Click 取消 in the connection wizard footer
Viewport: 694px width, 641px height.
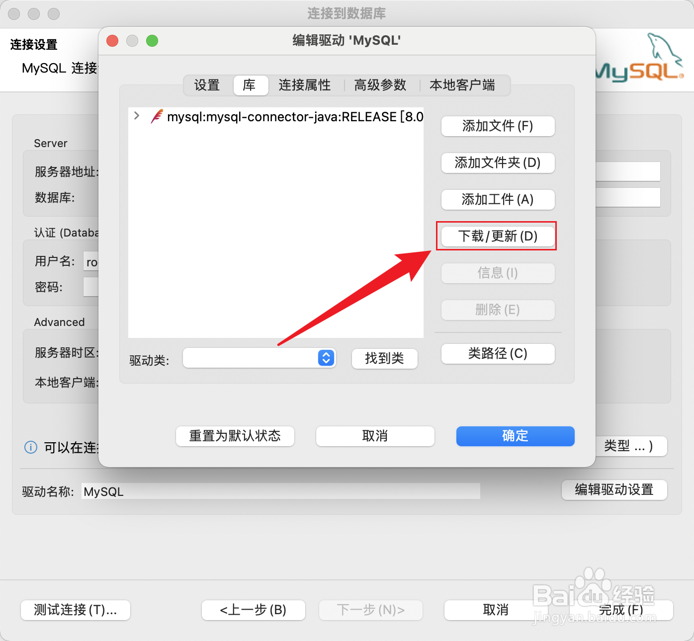(496, 610)
